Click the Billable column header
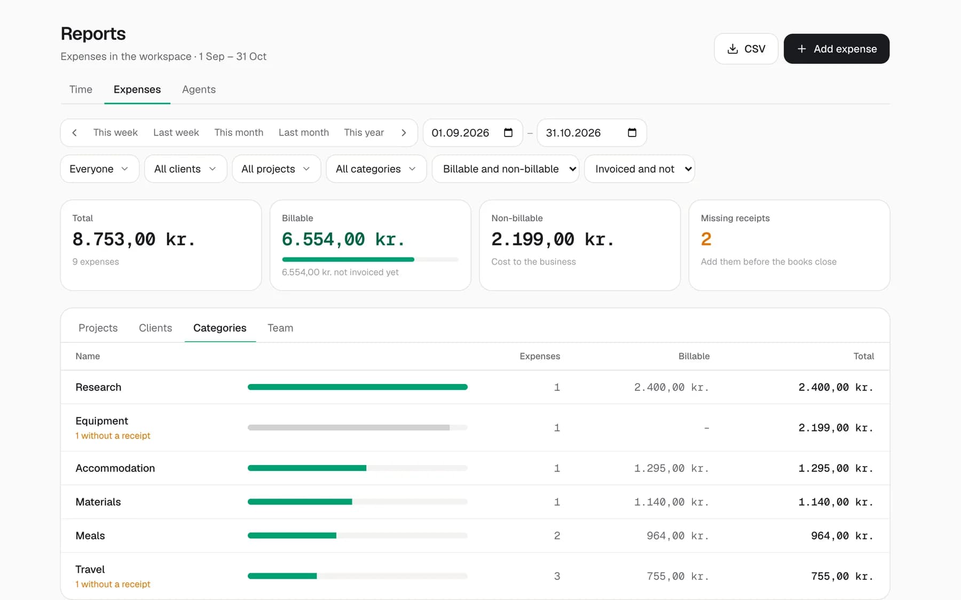Screen dimensions: 961x600 point(694,356)
